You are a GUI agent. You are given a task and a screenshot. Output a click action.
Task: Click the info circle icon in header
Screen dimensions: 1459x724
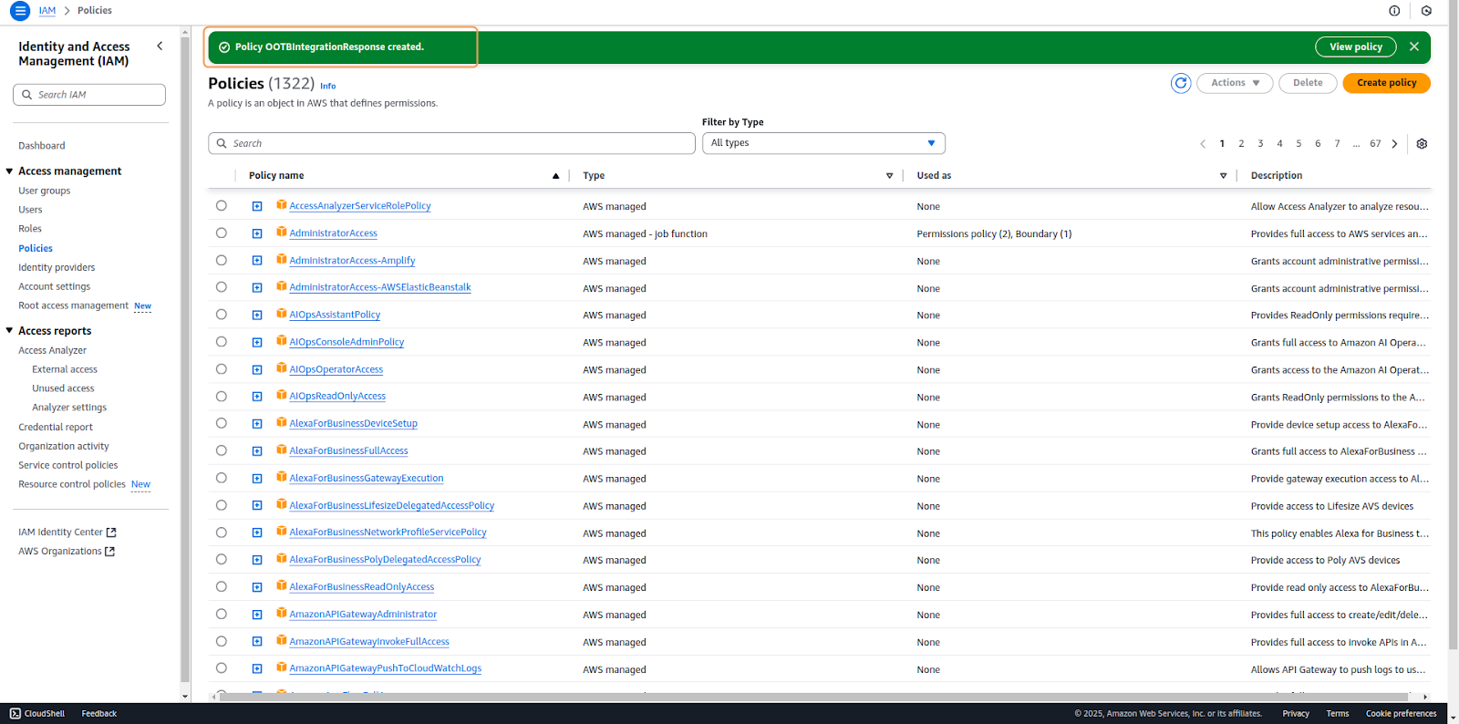click(1394, 11)
